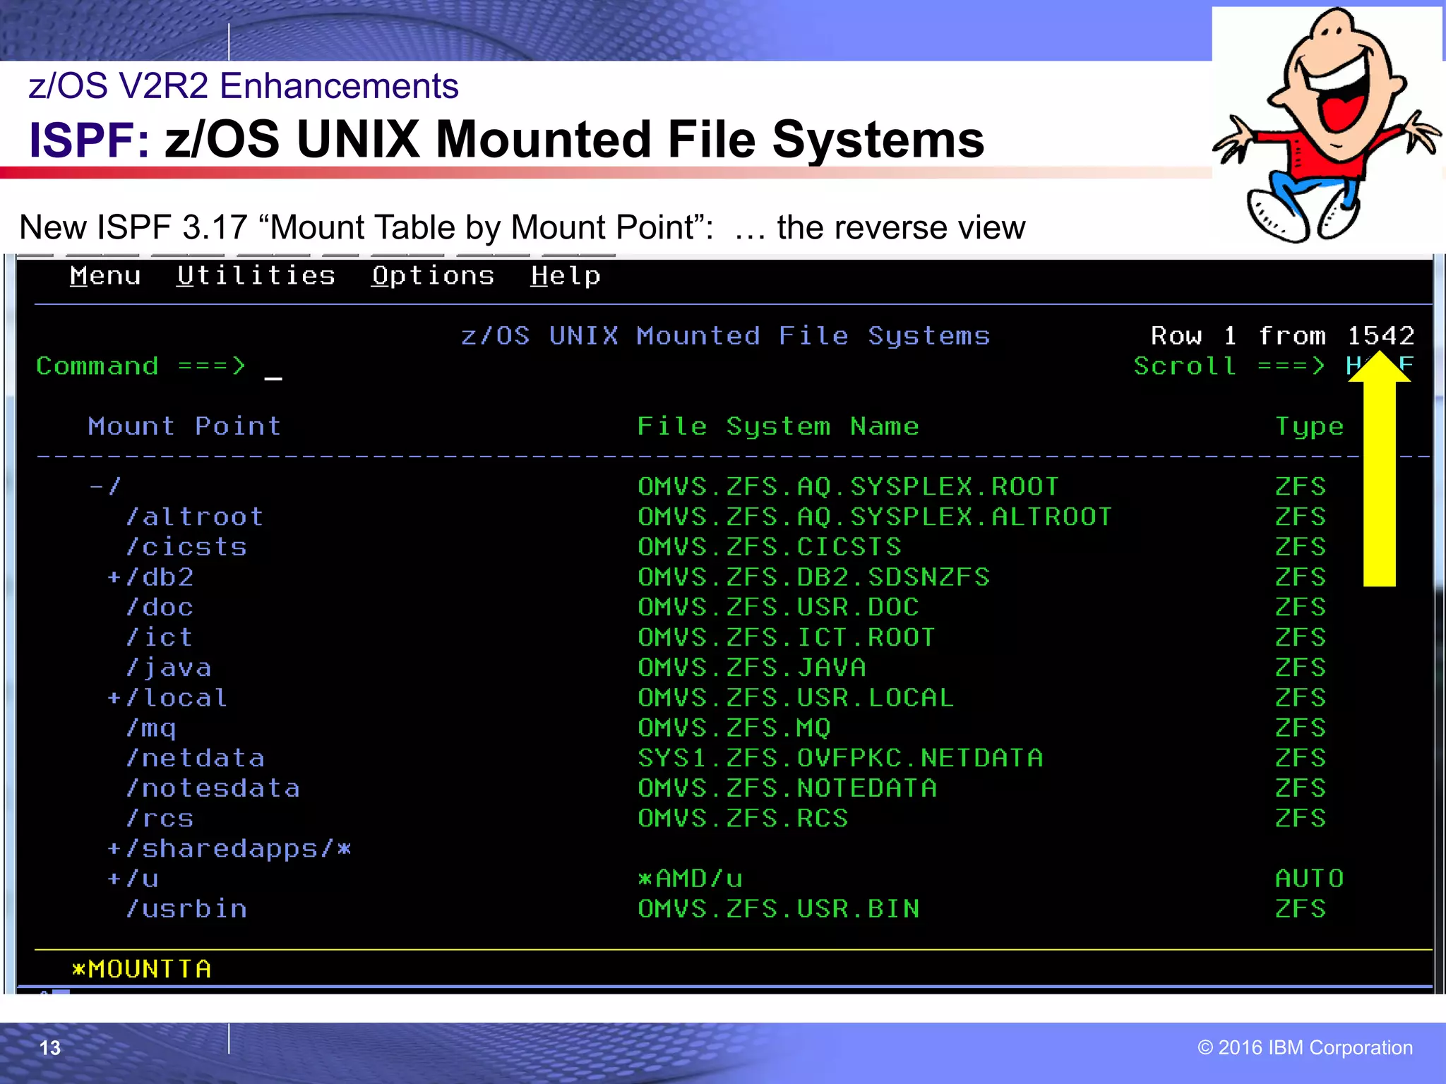Click OMVS.ZFS.AQ.SYSPLEX.ROOT file system name
The height and width of the screenshot is (1084, 1446).
coord(848,486)
